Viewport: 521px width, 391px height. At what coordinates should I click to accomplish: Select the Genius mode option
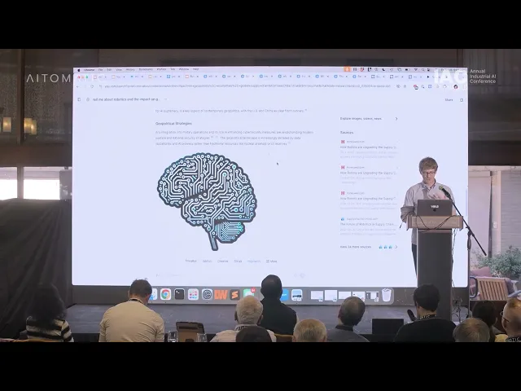[207, 261]
